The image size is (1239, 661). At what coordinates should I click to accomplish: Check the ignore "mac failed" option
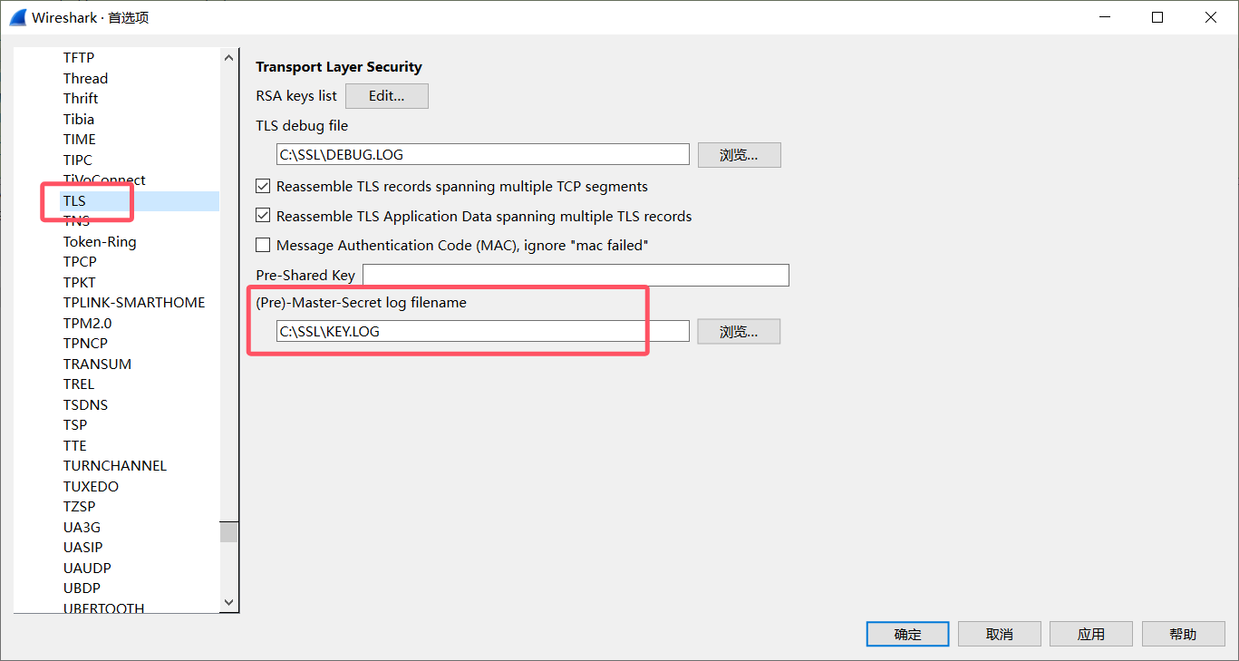[x=263, y=246]
